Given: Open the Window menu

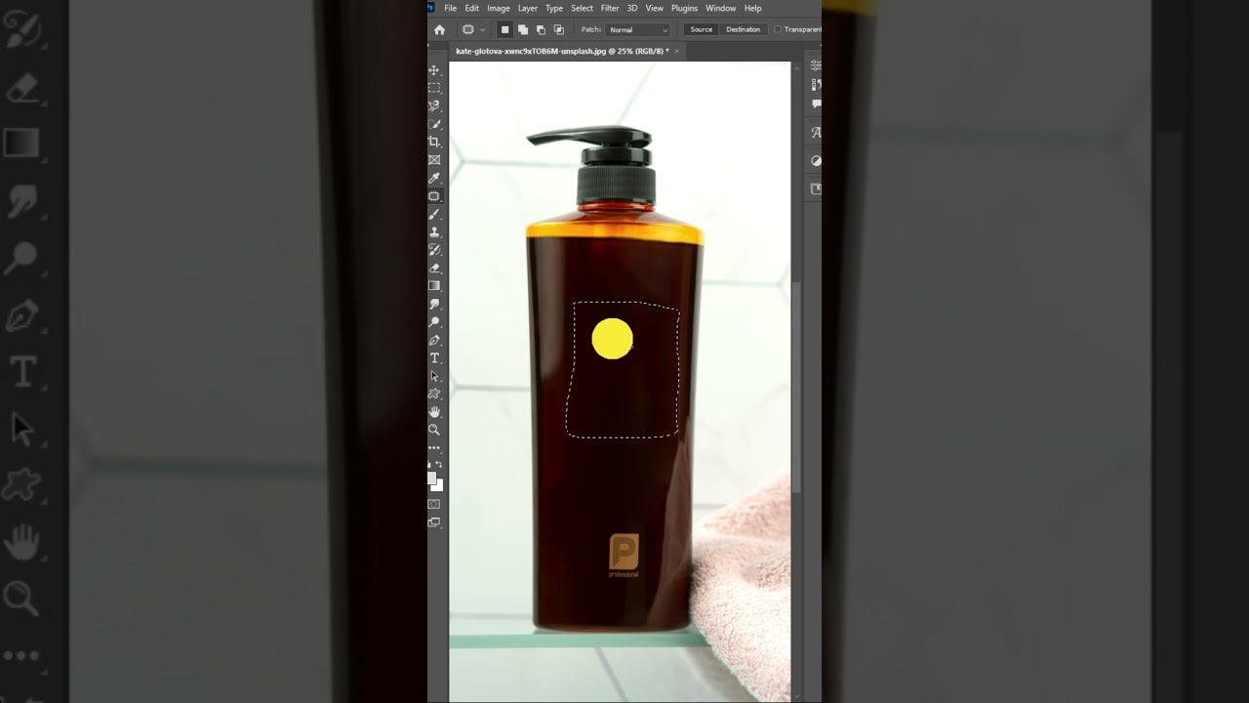Looking at the screenshot, I should pos(721,8).
